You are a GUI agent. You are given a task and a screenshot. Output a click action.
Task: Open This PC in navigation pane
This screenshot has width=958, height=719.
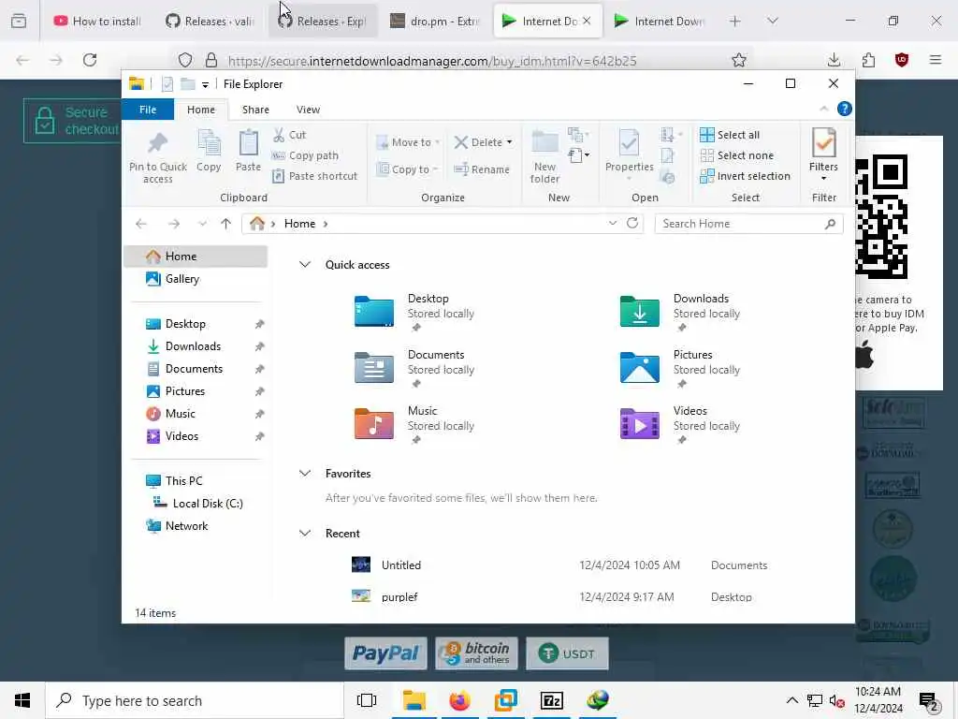tap(184, 481)
